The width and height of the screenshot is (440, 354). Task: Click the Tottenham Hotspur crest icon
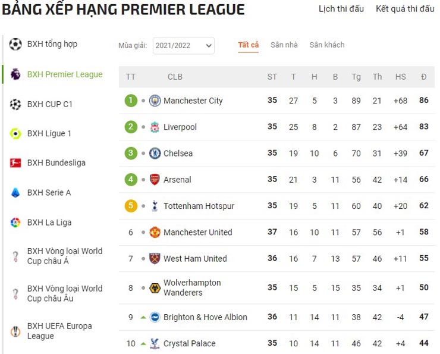[x=155, y=206]
